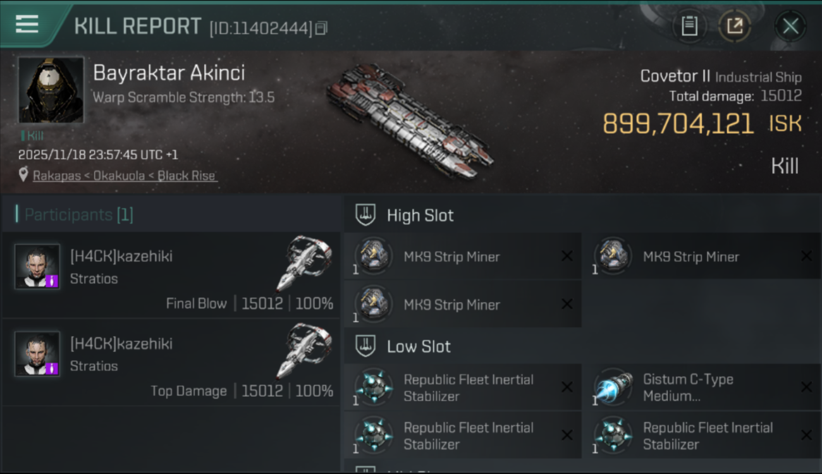Select the Participants [1] tab
Viewport: 822px width, 474px height.
(x=78, y=214)
